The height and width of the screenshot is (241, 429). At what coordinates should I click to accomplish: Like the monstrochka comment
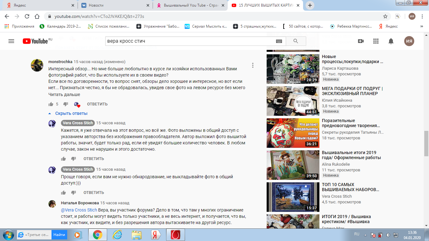point(51,104)
